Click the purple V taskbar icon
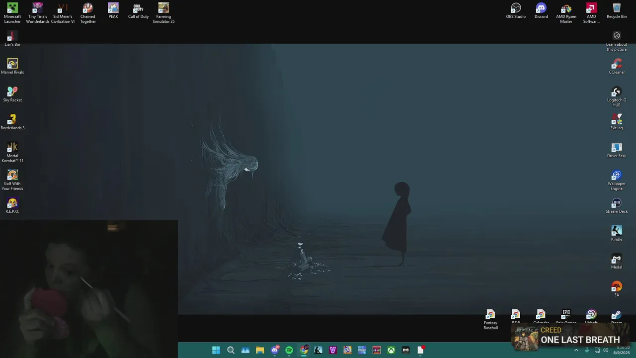The image size is (636, 358). [333, 350]
